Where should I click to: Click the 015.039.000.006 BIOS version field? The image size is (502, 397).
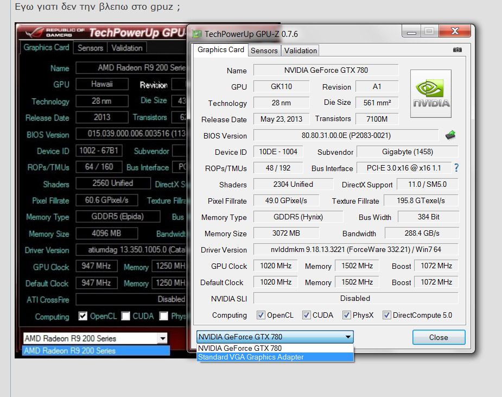[131, 133]
